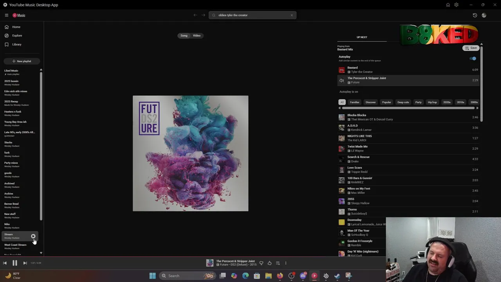Like the current song with thumbs up
This screenshot has height=282, width=501.
click(269, 263)
